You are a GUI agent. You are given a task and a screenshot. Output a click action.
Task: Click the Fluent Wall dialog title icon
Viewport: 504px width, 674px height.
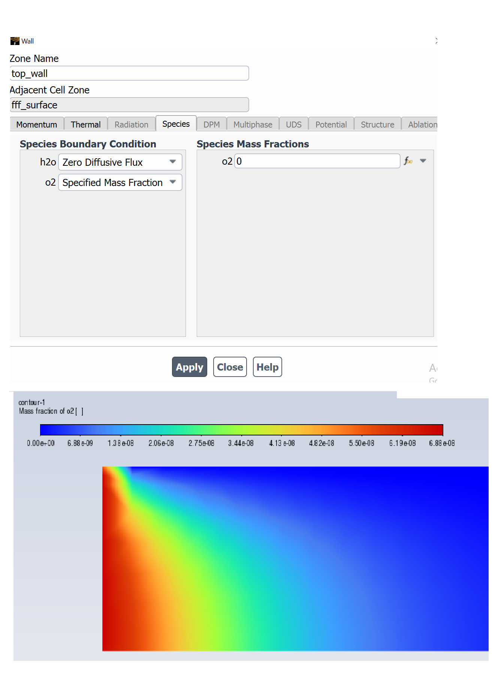pos(15,41)
